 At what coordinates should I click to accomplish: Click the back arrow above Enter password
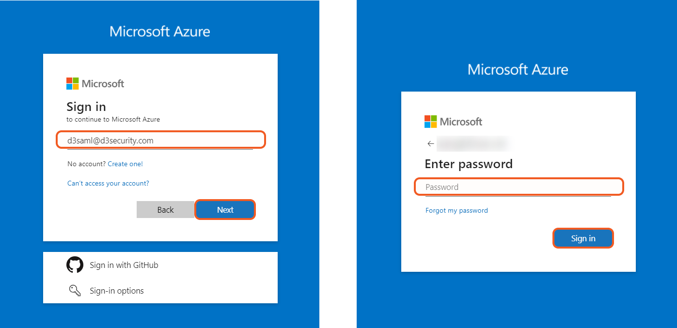click(x=430, y=143)
